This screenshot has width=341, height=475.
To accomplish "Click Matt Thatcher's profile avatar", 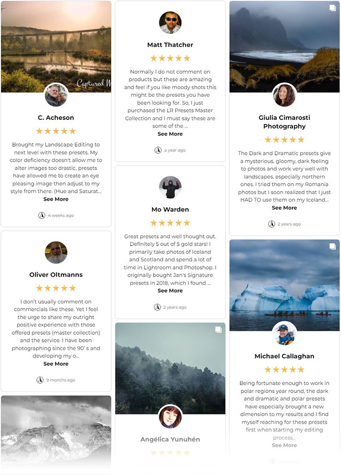I will tap(170, 23).
